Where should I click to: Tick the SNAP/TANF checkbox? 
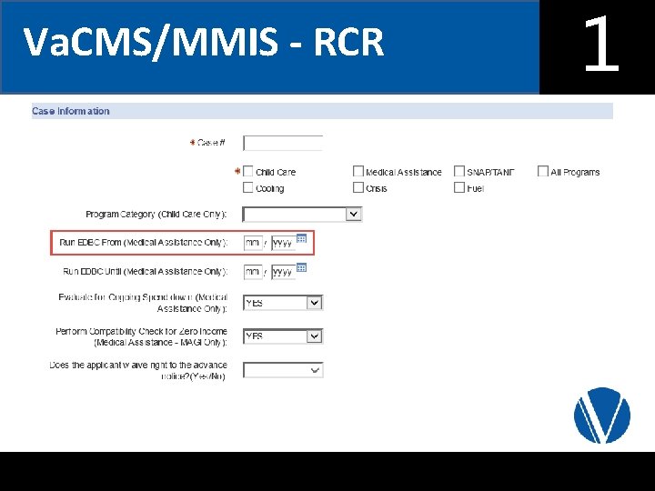[x=459, y=171]
